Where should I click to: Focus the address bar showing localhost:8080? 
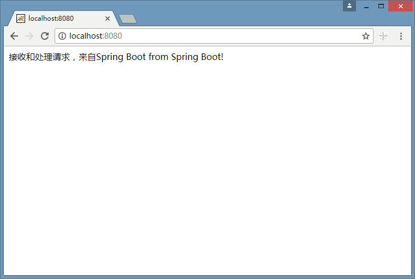pyautogui.click(x=214, y=36)
